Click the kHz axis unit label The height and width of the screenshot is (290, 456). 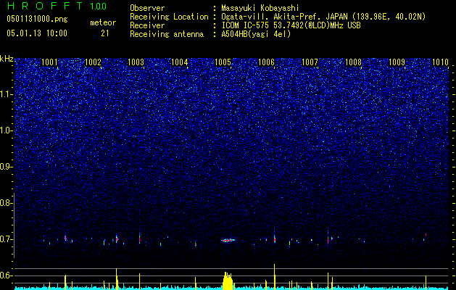coord(7,59)
